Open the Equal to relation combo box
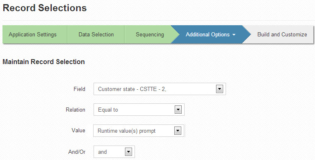 point(139,110)
